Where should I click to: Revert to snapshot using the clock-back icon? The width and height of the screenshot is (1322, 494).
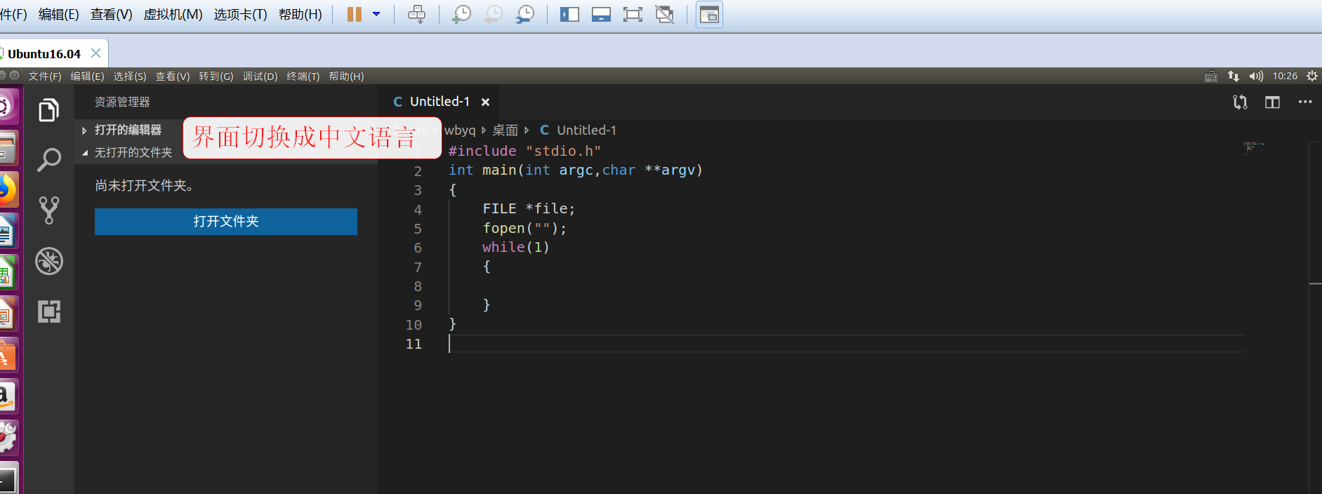pos(494,14)
